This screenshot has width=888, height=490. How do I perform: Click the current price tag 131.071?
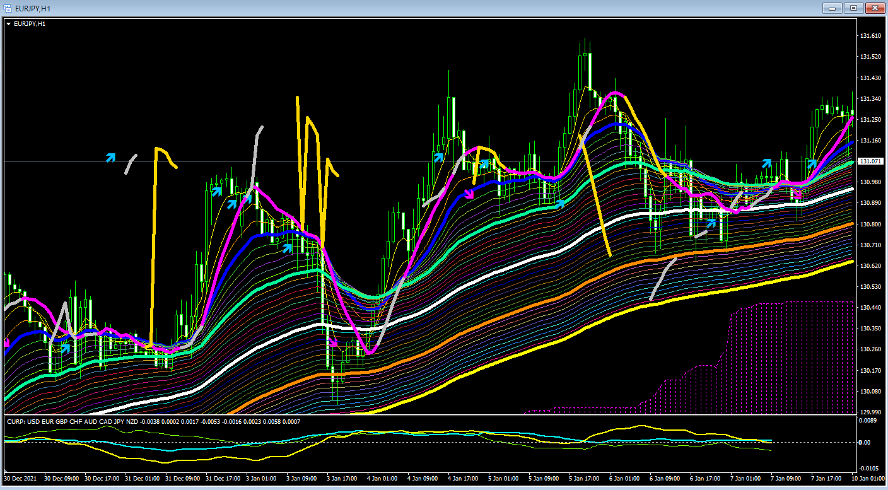tap(870, 161)
